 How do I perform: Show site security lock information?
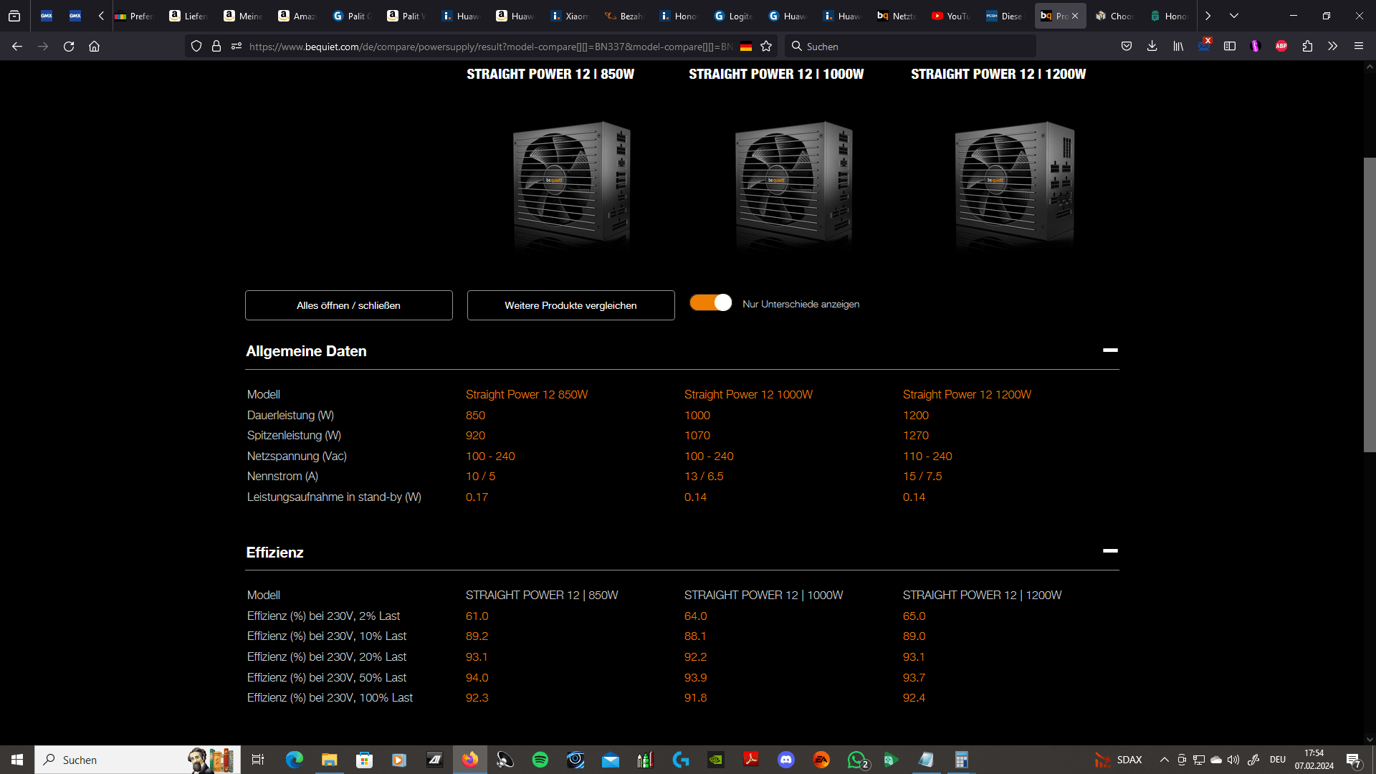coord(216,46)
